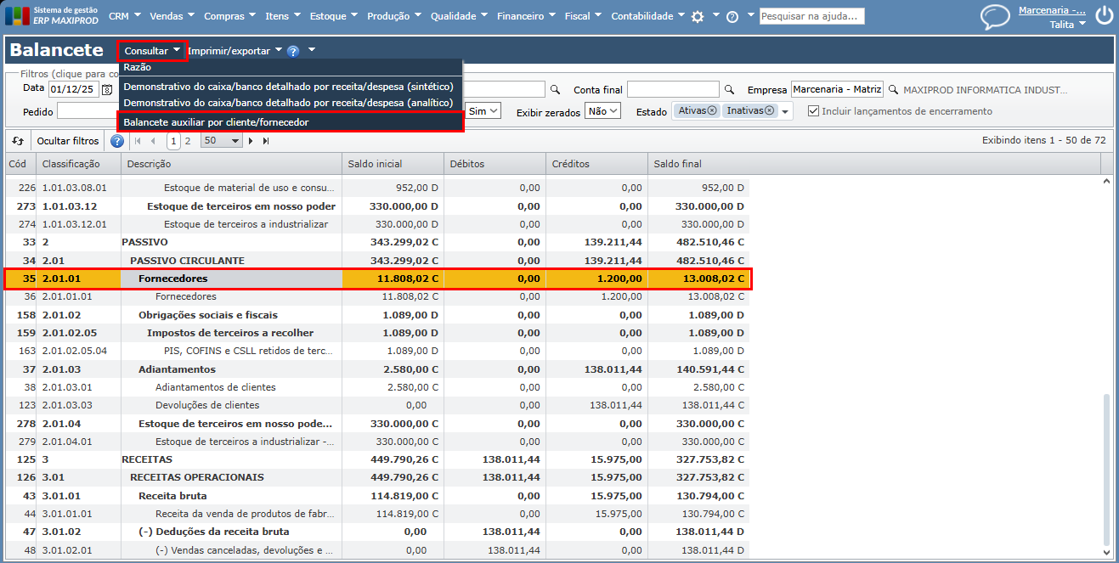Go to the last page of results
This screenshot has height=563, width=1119.
[266, 141]
